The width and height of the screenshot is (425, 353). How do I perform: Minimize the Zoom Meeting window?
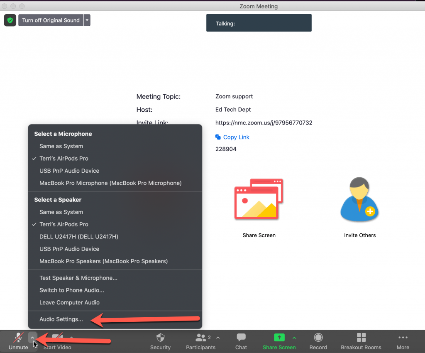pos(13,6)
